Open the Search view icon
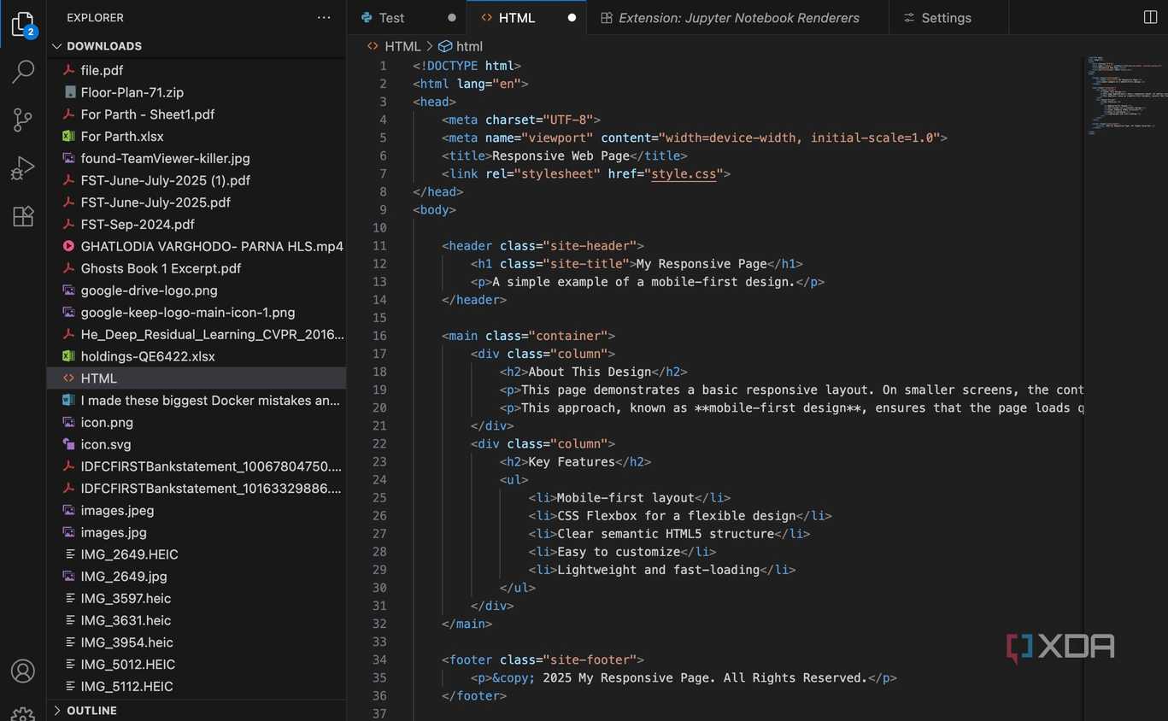Screen dimensions: 1168x721 [23, 72]
